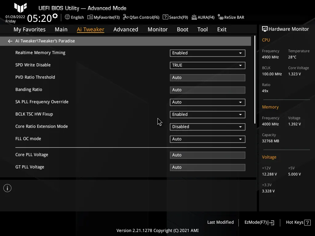Click the Tweaker's Paradise breadcrumb path
315x236 pixels.
[x=45, y=41]
